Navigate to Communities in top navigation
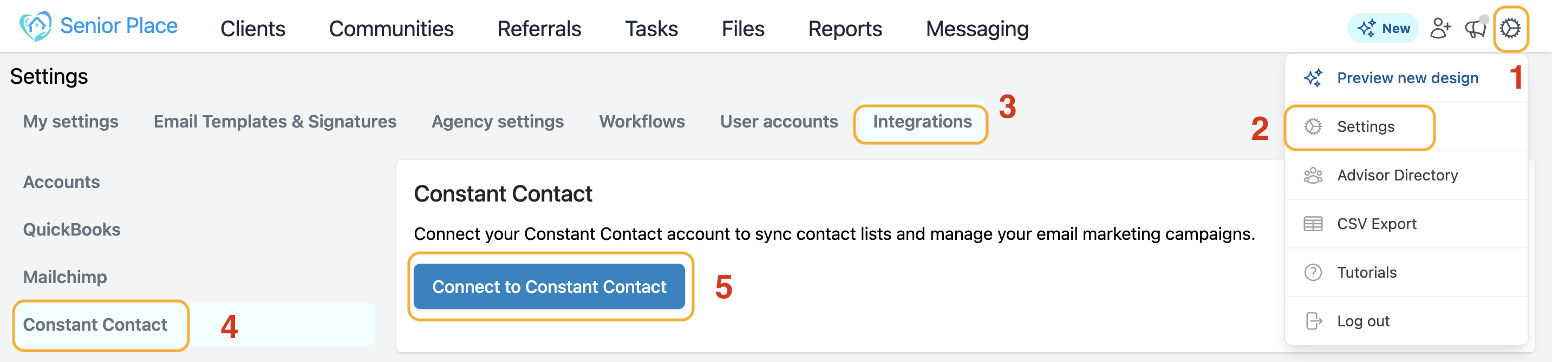This screenshot has height=362, width=1552. tap(391, 29)
